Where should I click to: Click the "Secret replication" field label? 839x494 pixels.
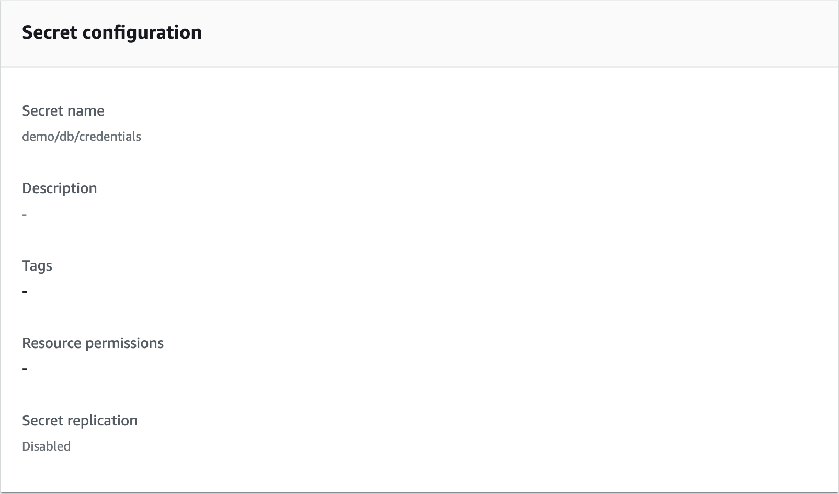(80, 421)
